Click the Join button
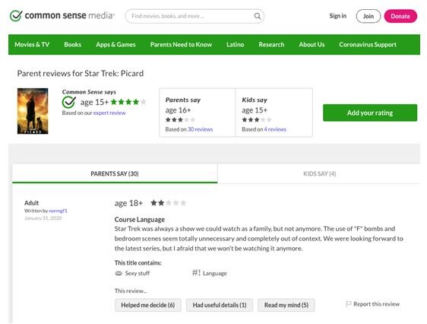The image size is (427, 324). pyautogui.click(x=368, y=16)
